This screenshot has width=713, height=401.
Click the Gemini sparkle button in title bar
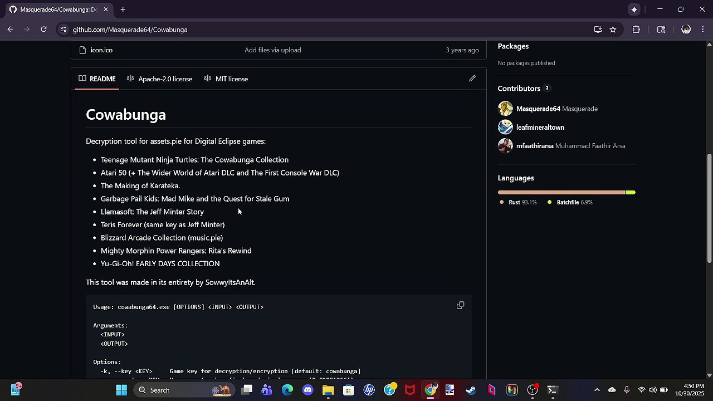pos(634,9)
